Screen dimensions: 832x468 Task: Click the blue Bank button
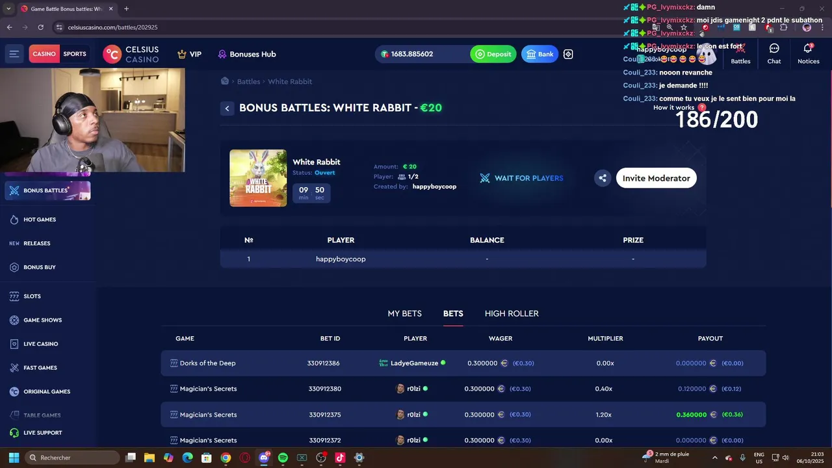(539, 54)
